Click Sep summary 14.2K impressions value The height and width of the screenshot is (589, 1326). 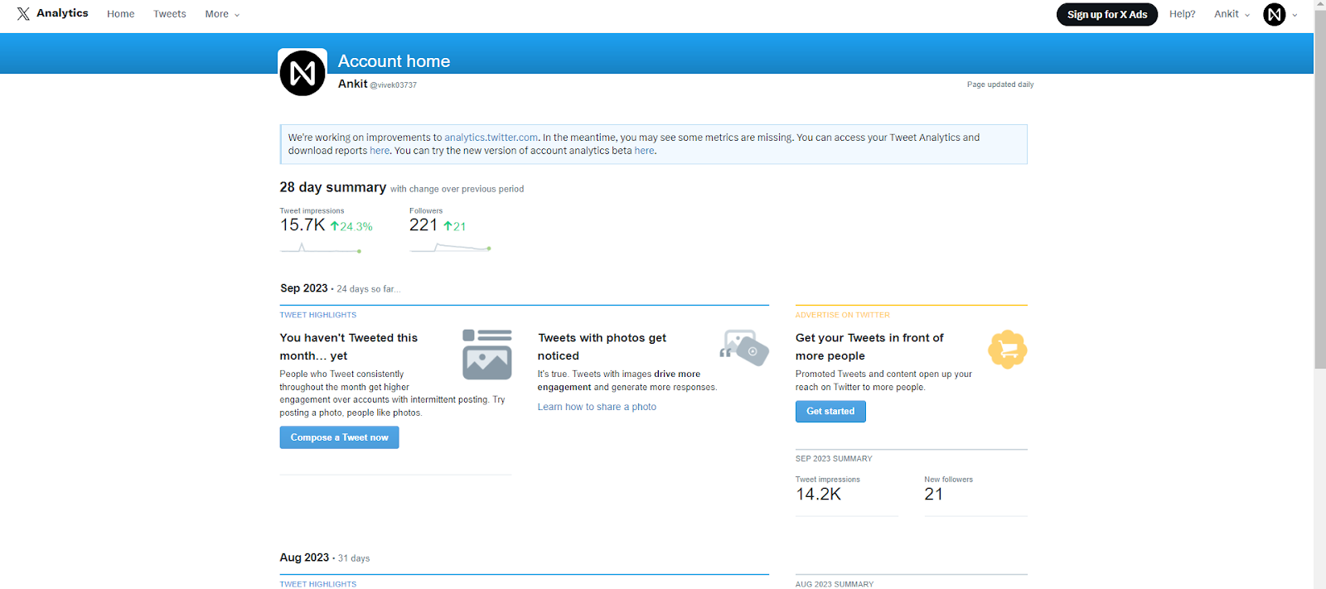point(819,495)
